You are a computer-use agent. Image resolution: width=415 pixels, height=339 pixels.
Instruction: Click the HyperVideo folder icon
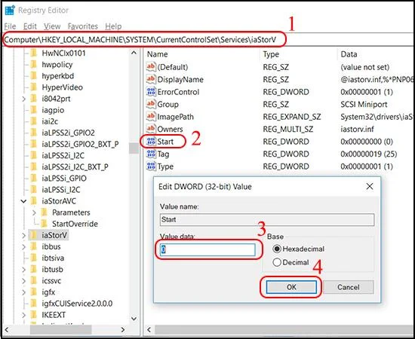tap(34, 87)
